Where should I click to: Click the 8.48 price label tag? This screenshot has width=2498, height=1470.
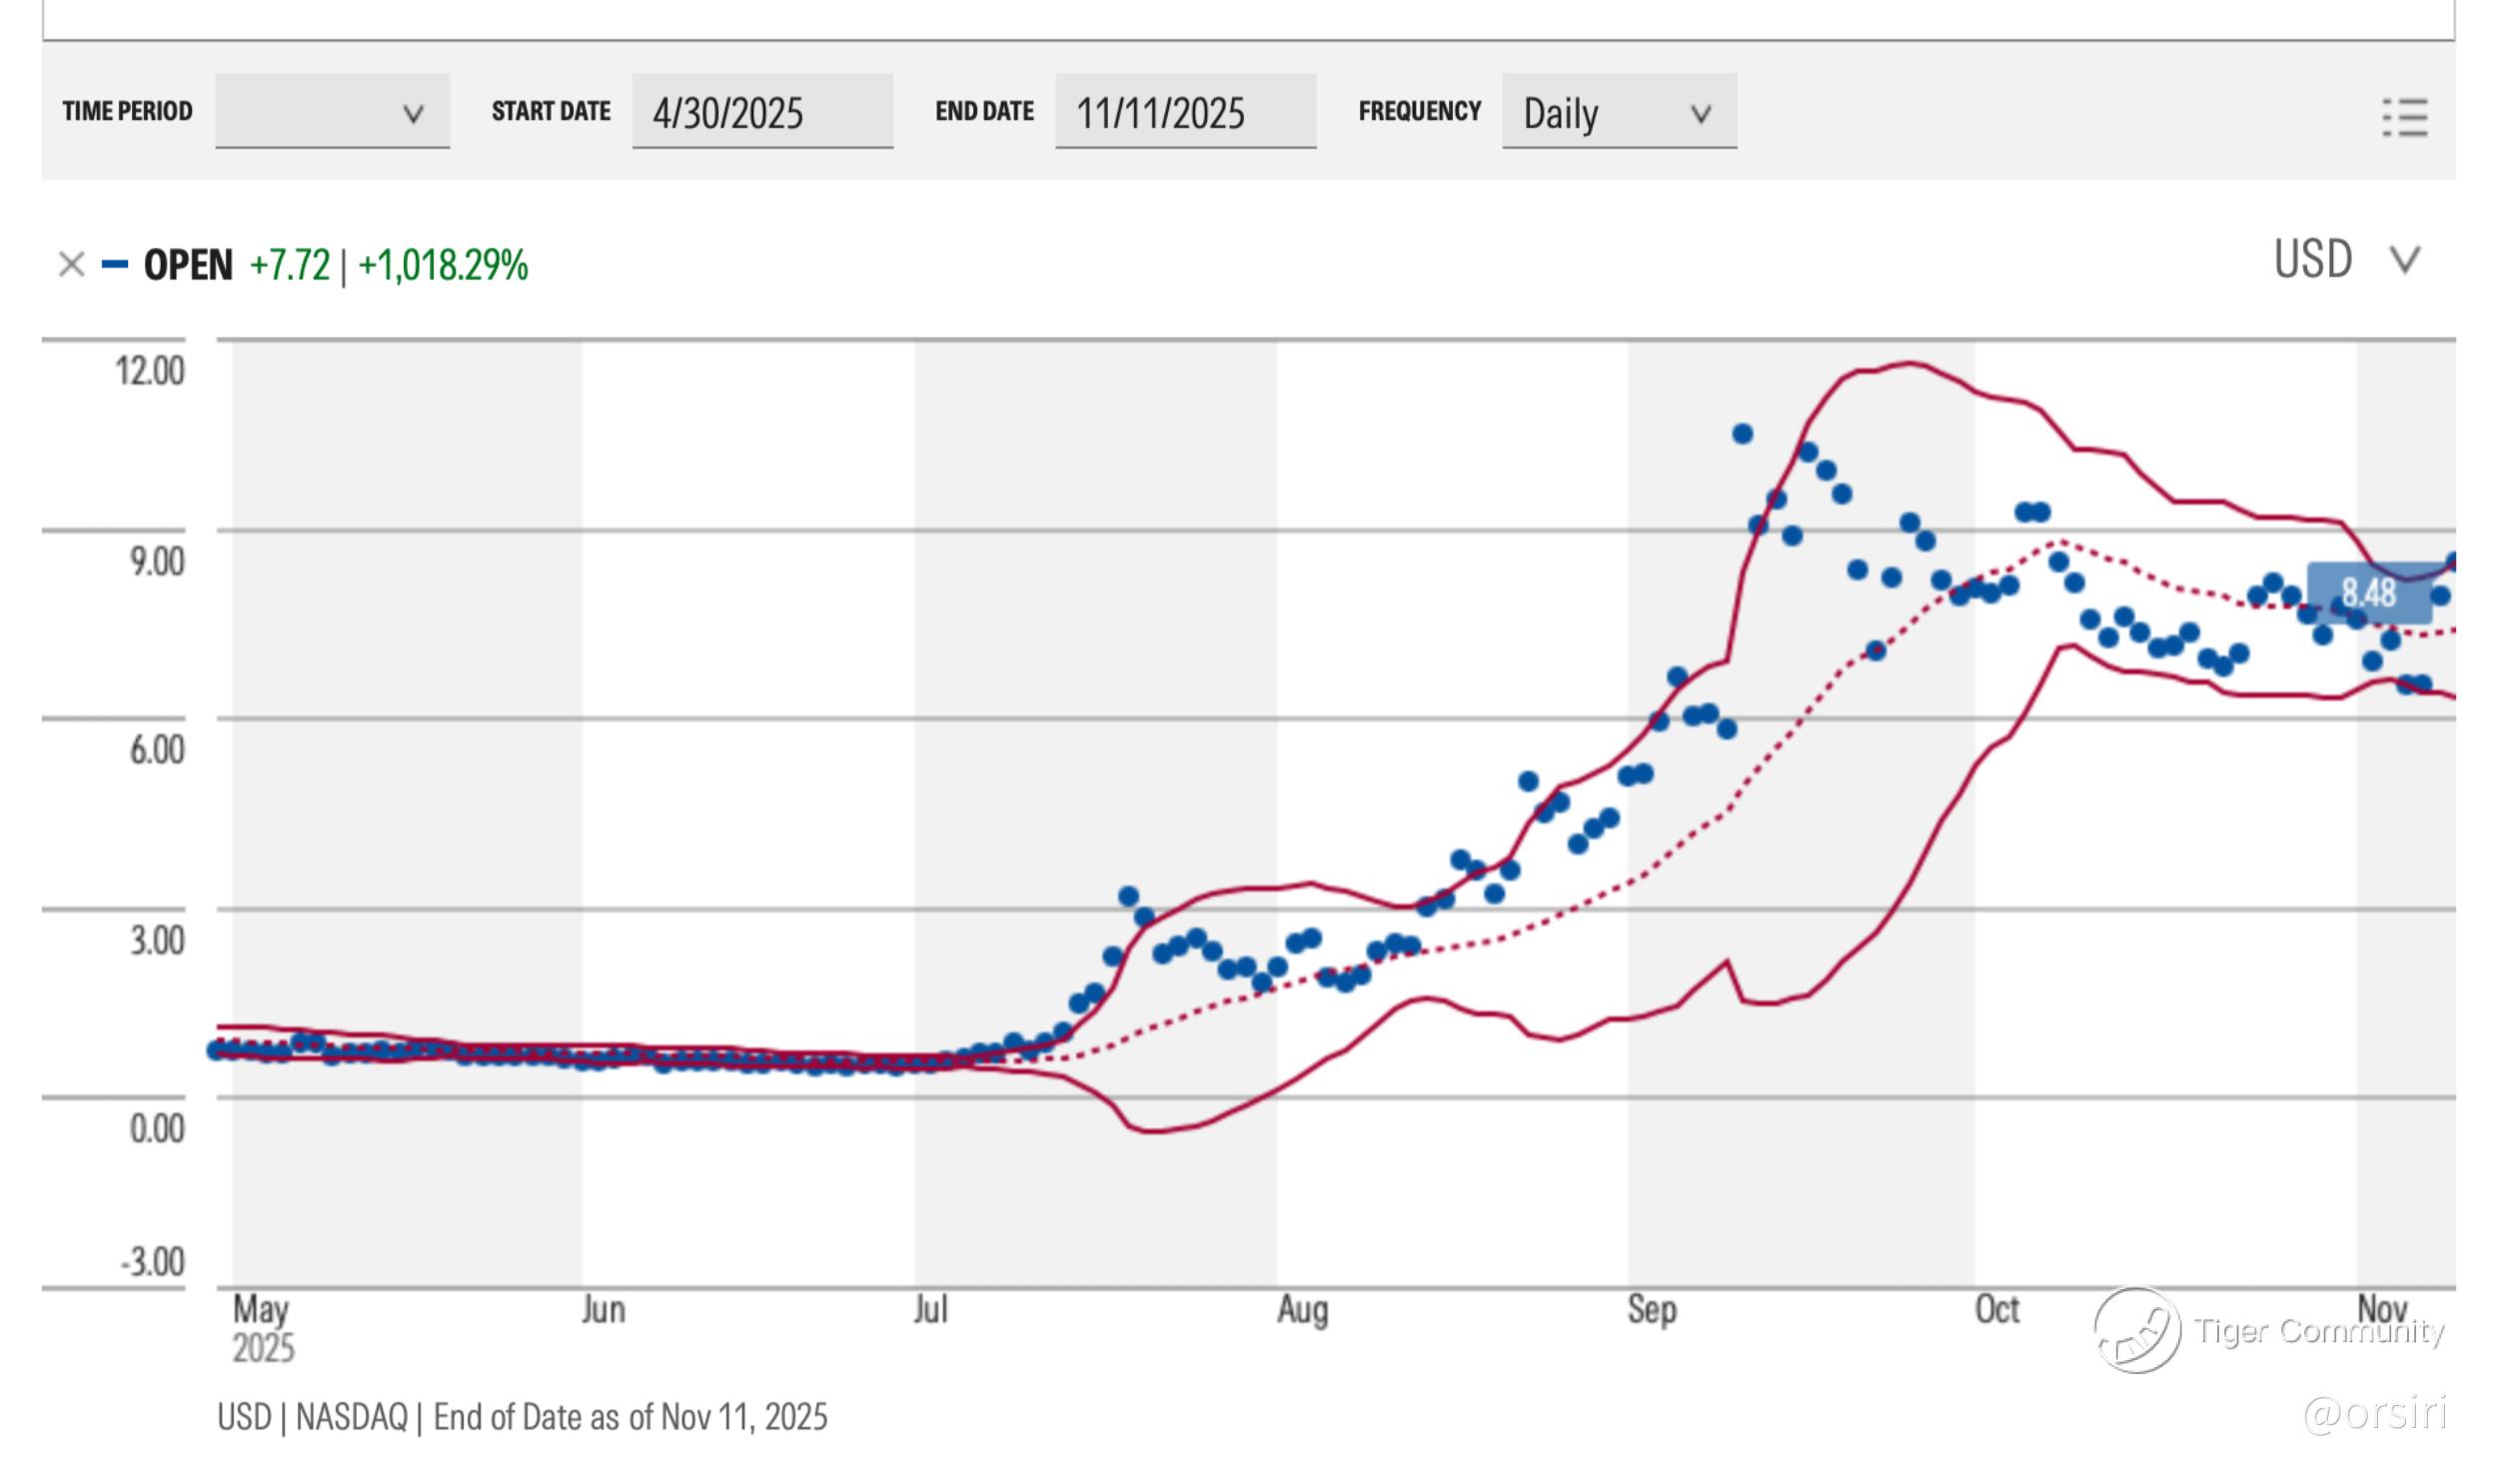click(2368, 593)
